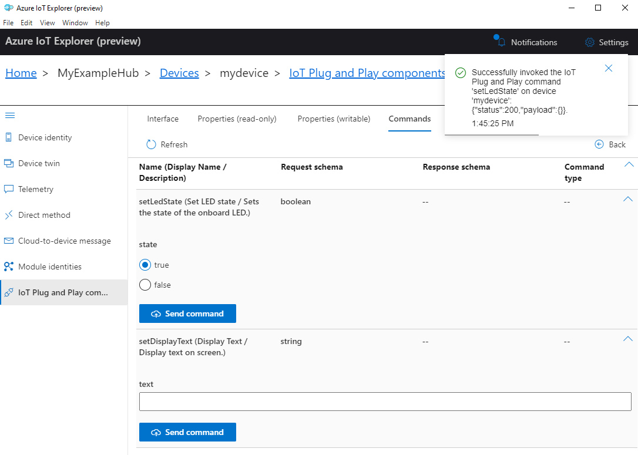
Task: Select the true radio button for state
Action: point(145,265)
